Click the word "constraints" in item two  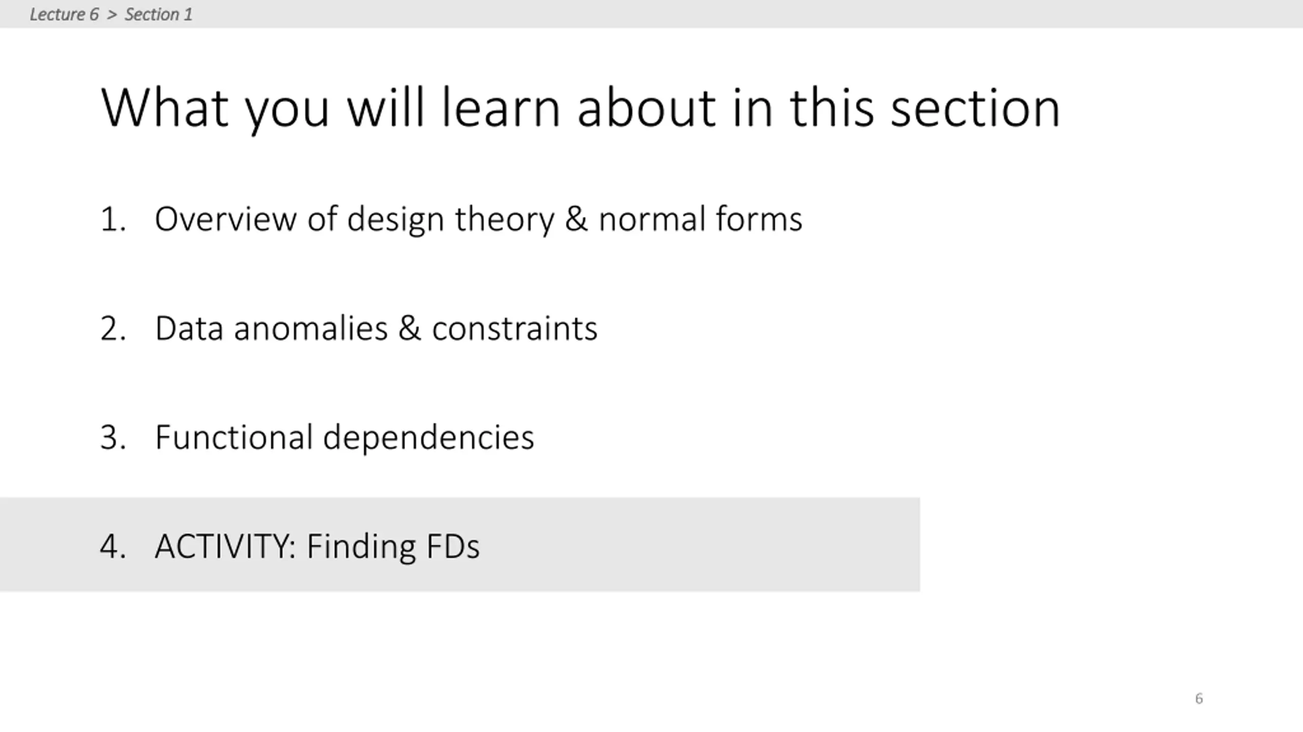515,329
